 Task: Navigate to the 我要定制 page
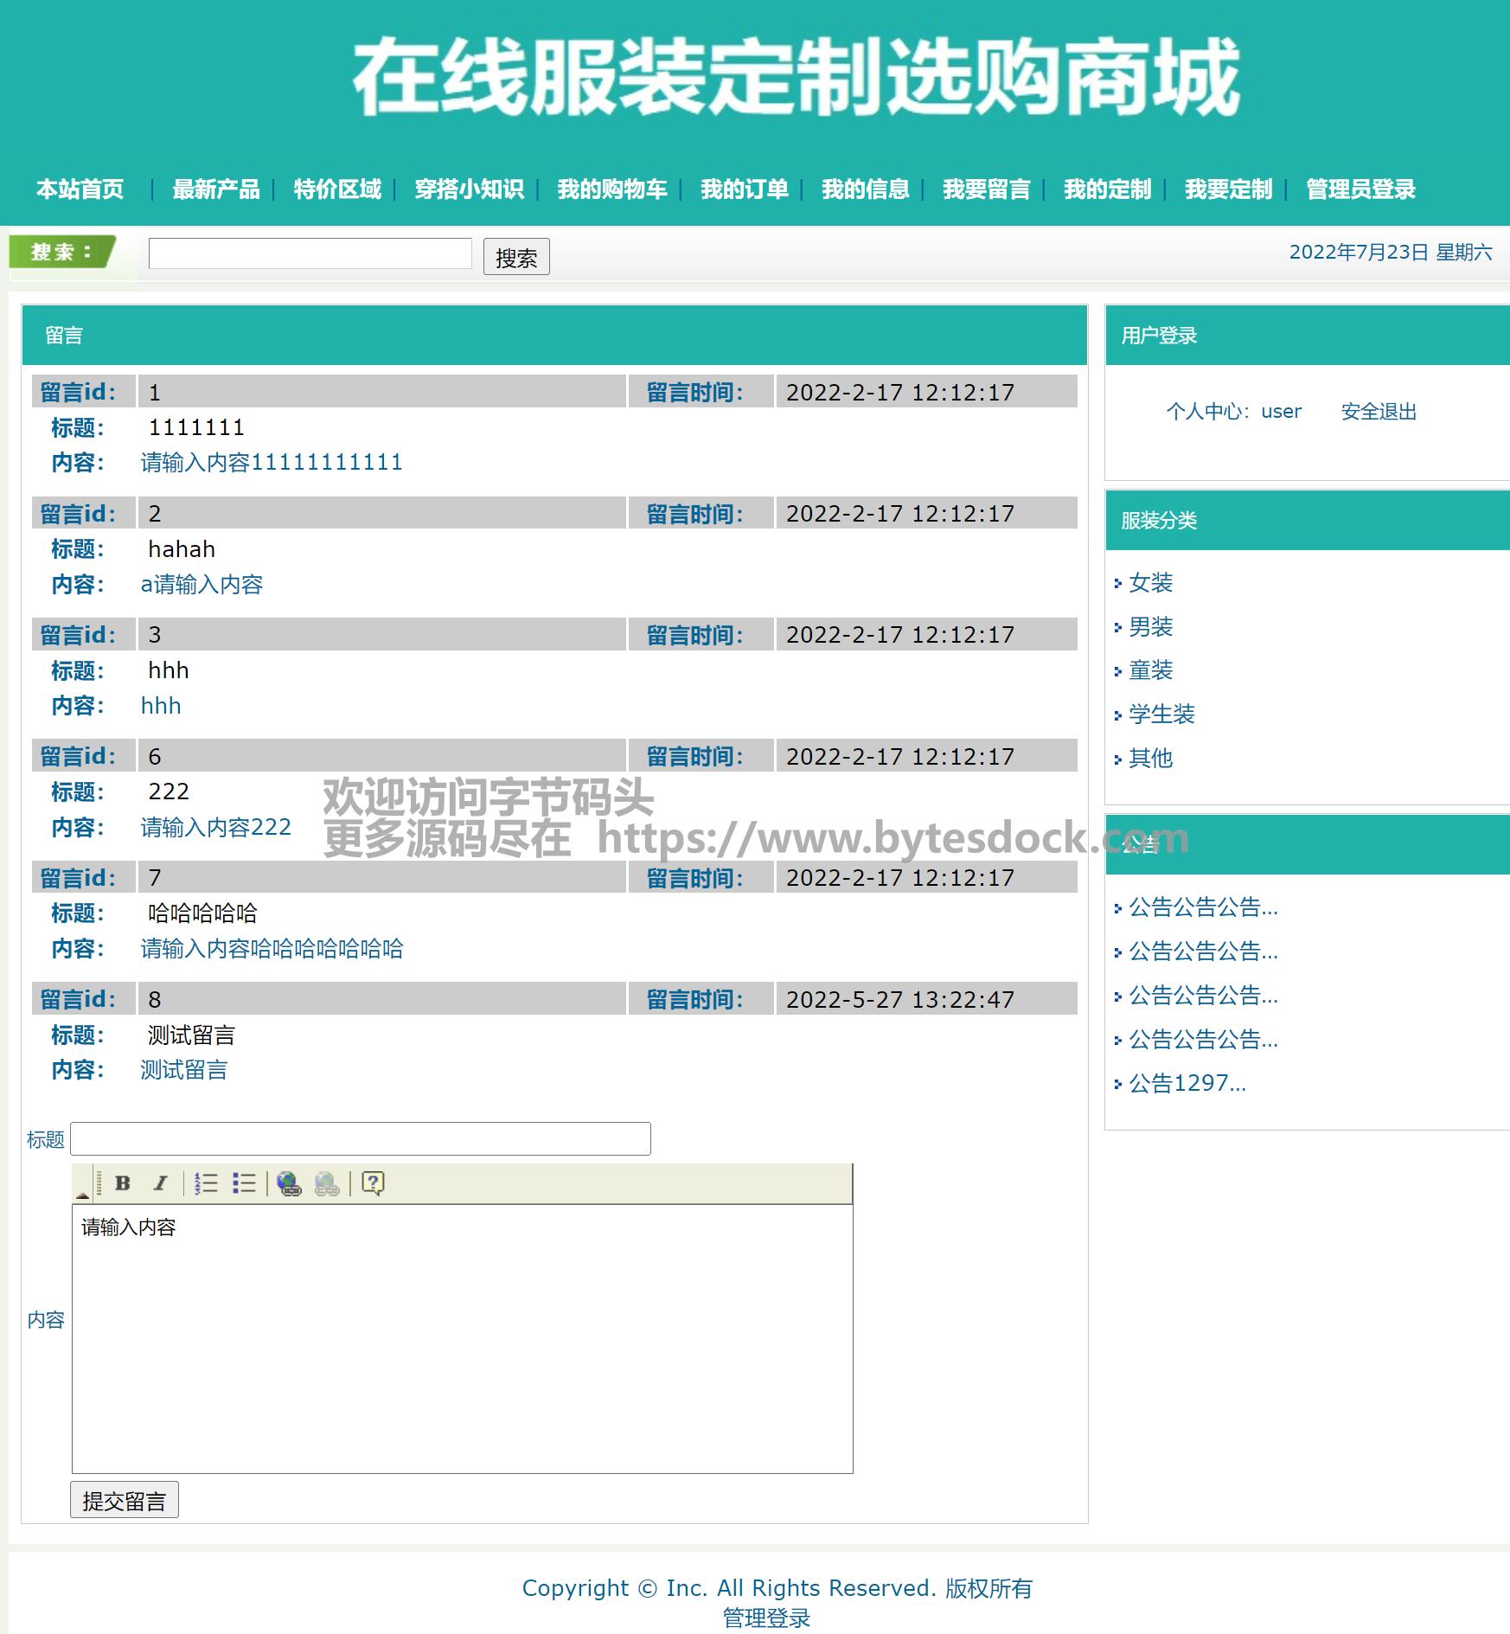click(1228, 189)
